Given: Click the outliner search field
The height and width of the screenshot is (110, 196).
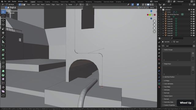Looking at the screenshot, I should 175,5.
